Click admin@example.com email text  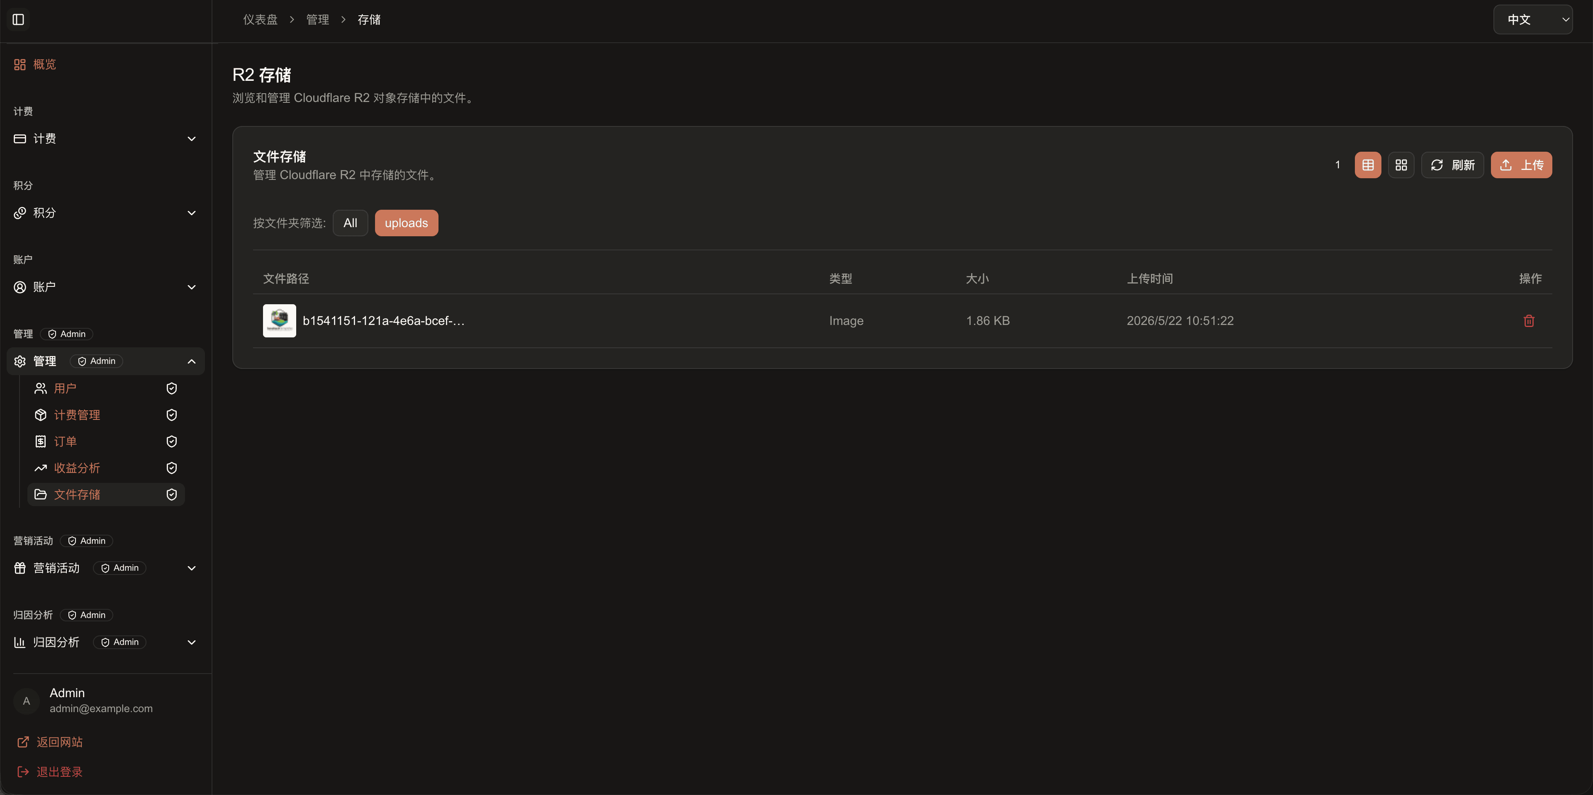tap(101, 708)
